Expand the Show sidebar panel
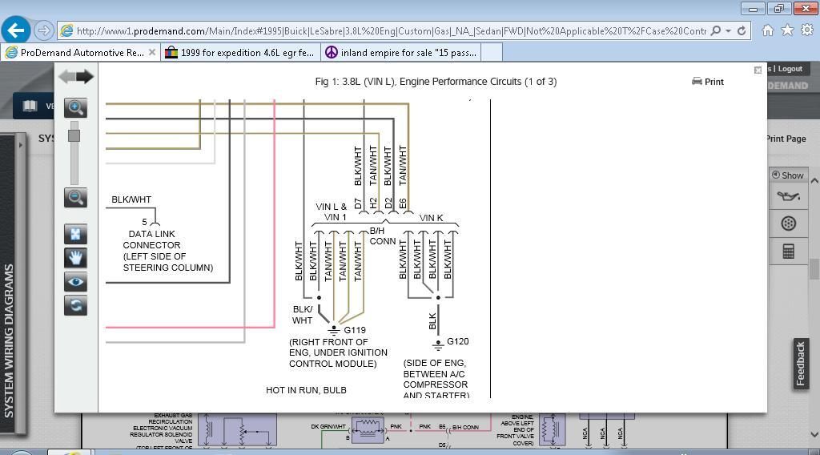 [787, 175]
